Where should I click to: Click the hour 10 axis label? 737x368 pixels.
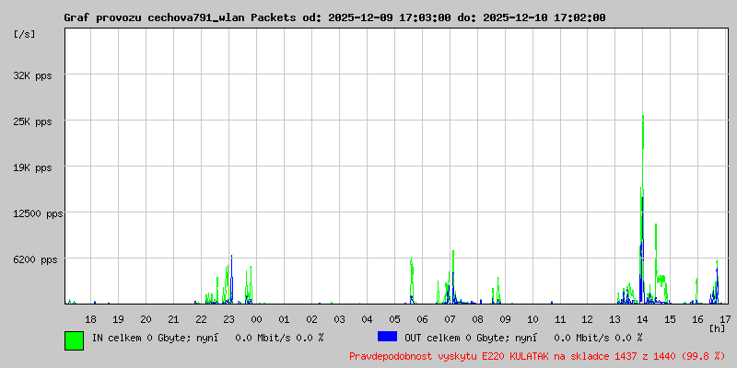(532, 319)
